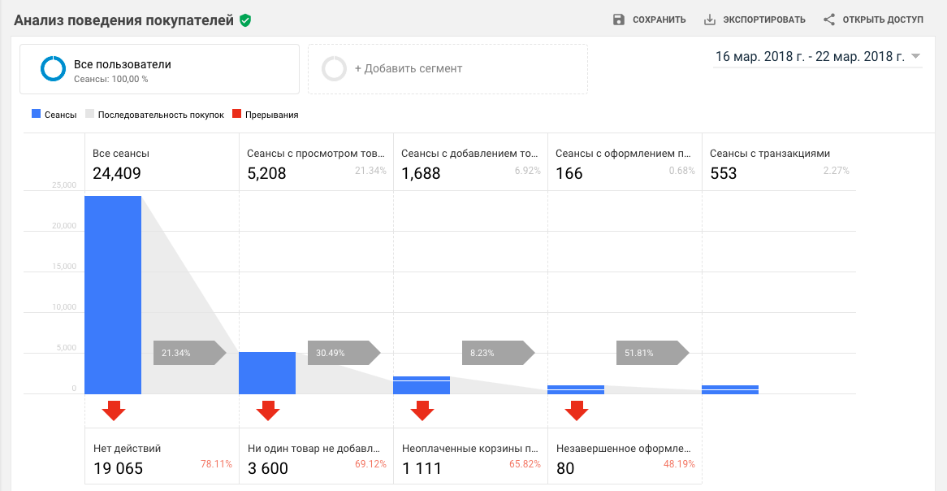947x491 pixels.
Task: Select the Нет действий 19 065 cell
Action: click(x=162, y=458)
